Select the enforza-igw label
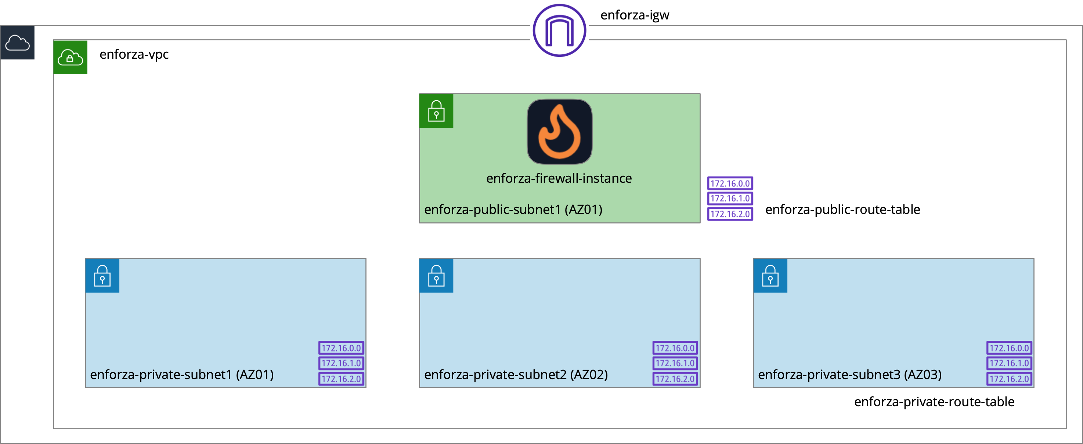 [x=635, y=15]
